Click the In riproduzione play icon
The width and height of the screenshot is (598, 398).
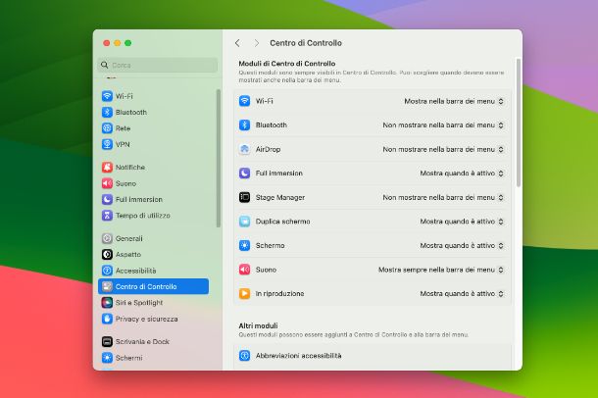[x=244, y=293]
